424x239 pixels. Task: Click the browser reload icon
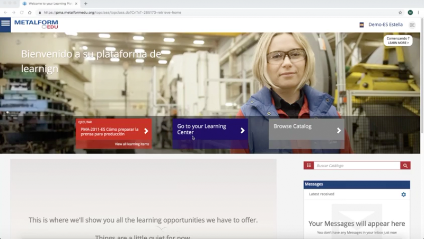[x=22, y=12]
